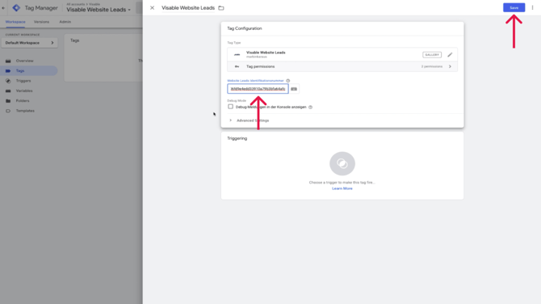
Task: Open the folder icon beside tag name
Action: click(221, 8)
